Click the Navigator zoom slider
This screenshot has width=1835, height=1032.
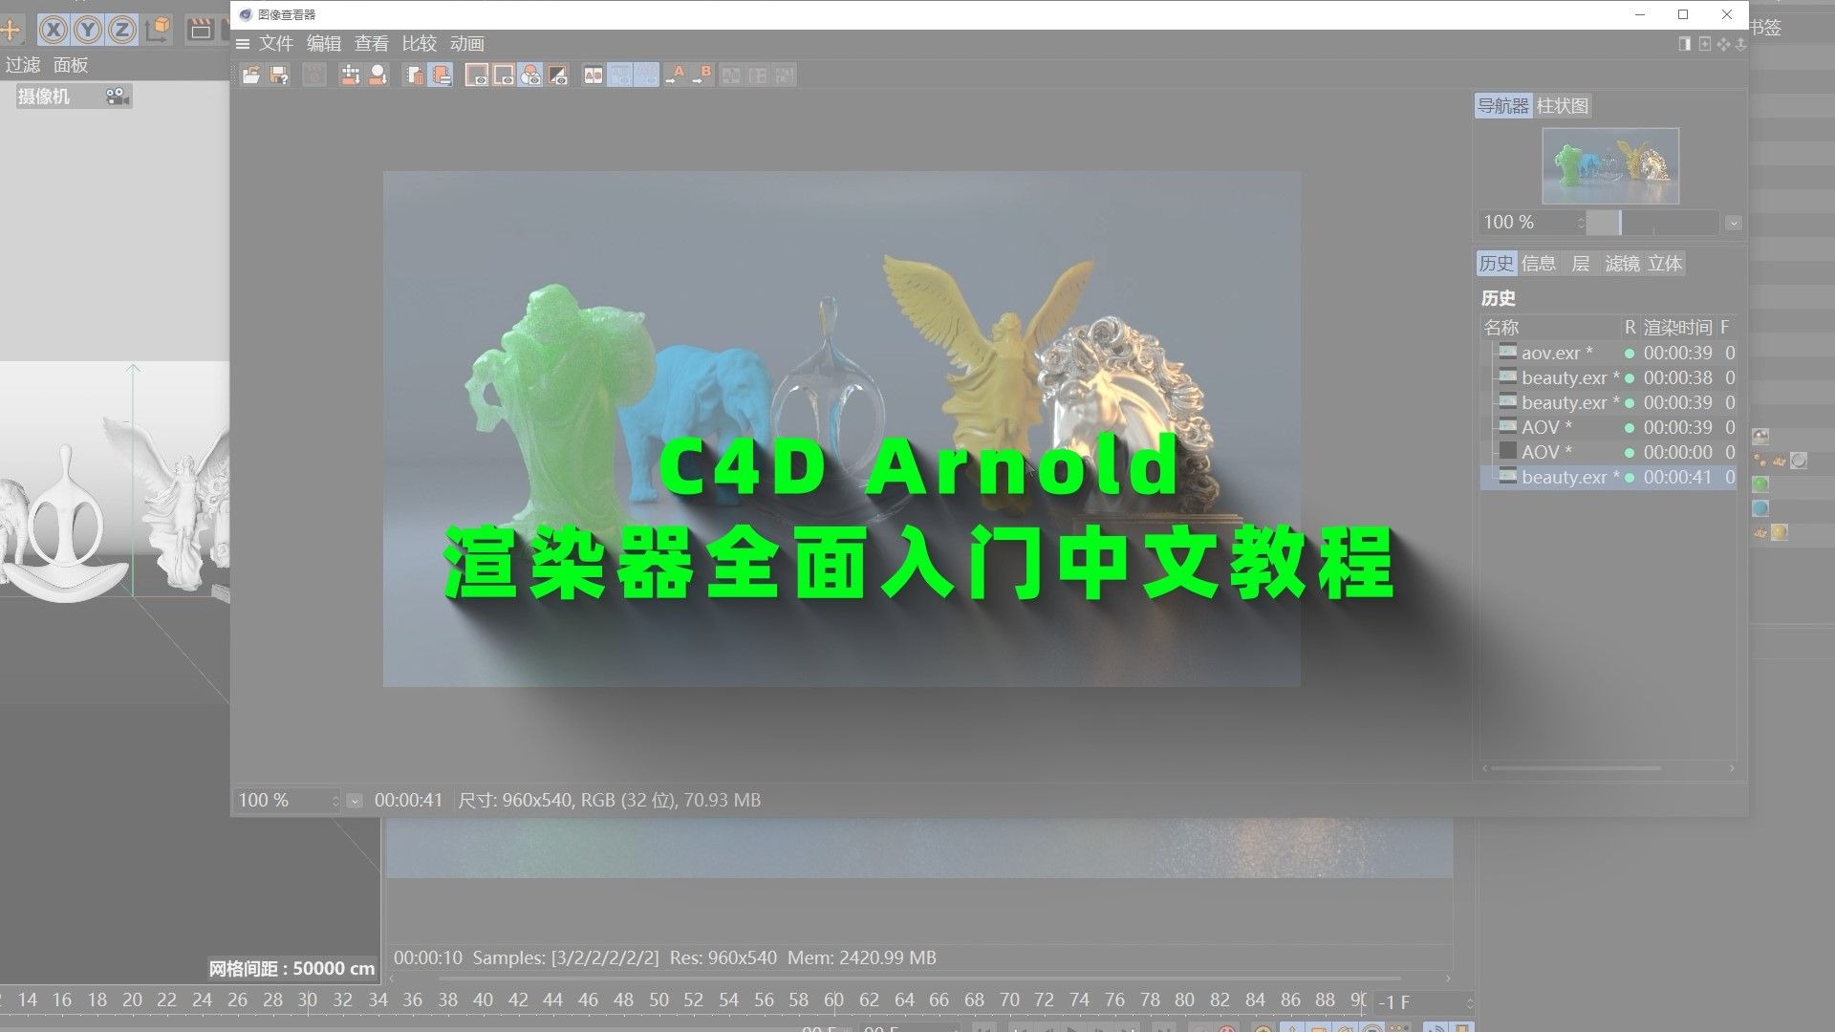1651,223
